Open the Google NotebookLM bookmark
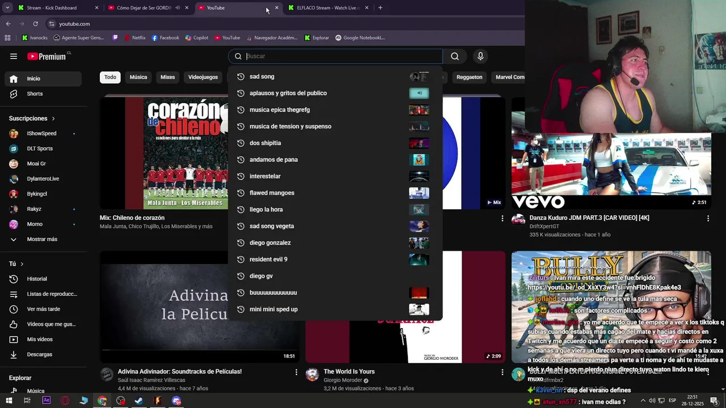The width and height of the screenshot is (726, 408). 360,38
